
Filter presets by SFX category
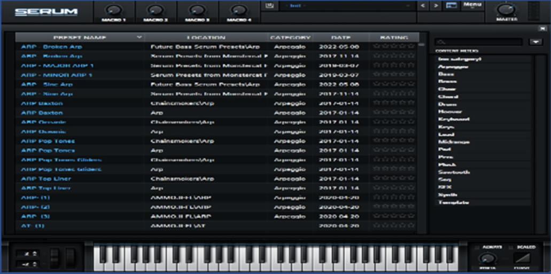[483, 187]
